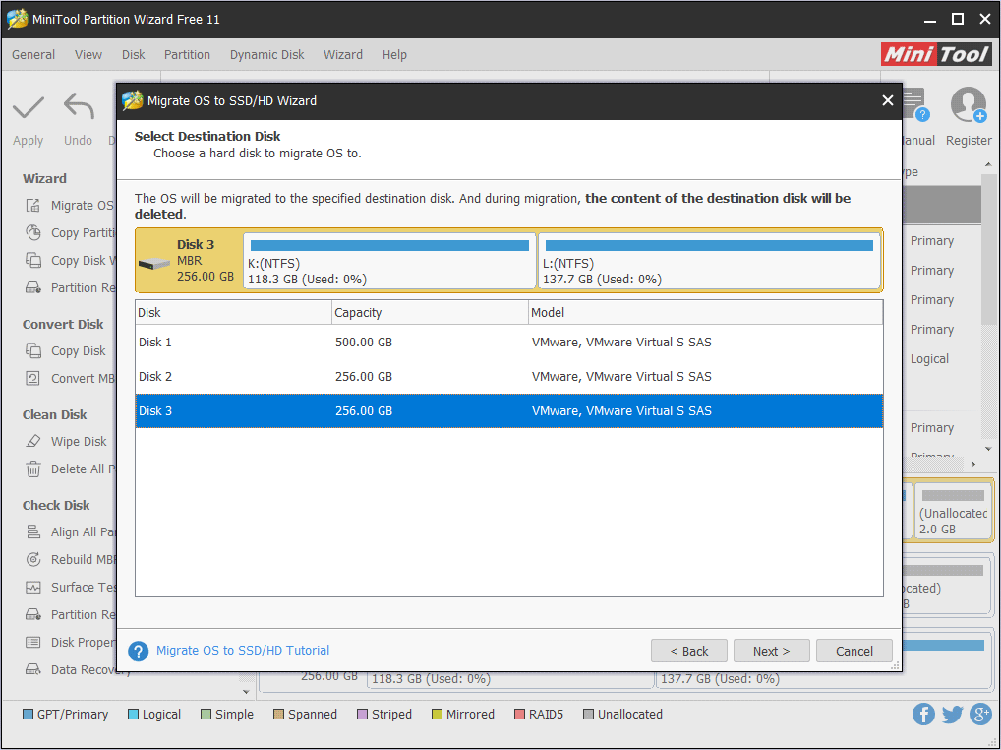Cancel the migration wizard
Screen dimensions: 1001x750
pyautogui.click(x=854, y=651)
